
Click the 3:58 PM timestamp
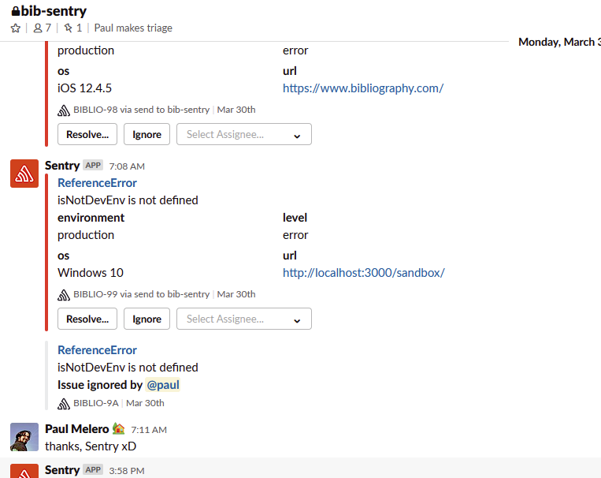(x=127, y=471)
